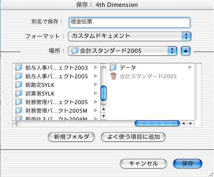This screenshot has height=177, width=214.
Task: Click the folder icon in 場所 popup
Action: [x=75, y=51]
